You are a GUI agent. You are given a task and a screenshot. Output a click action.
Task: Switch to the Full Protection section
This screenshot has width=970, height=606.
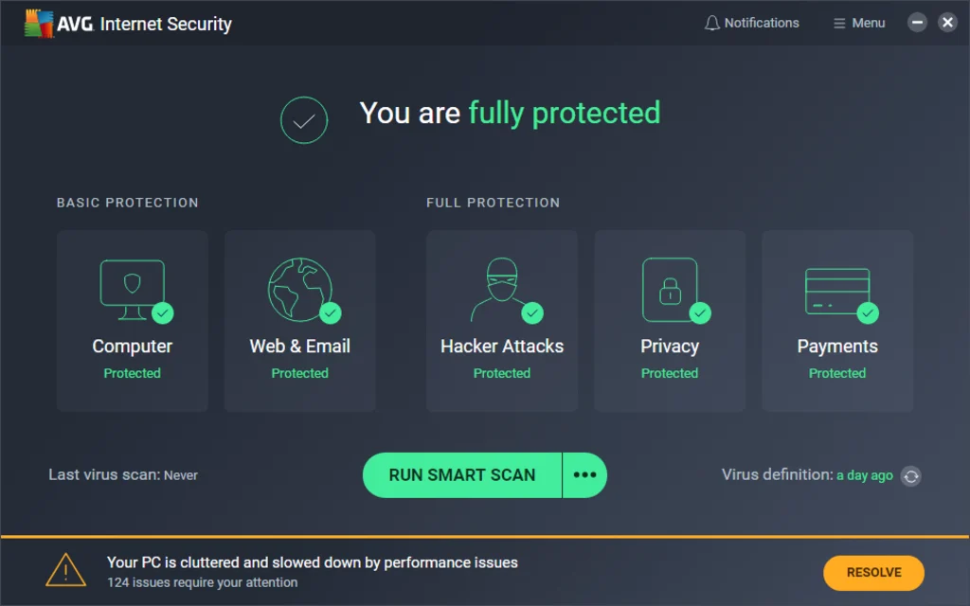pyautogui.click(x=494, y=202)
